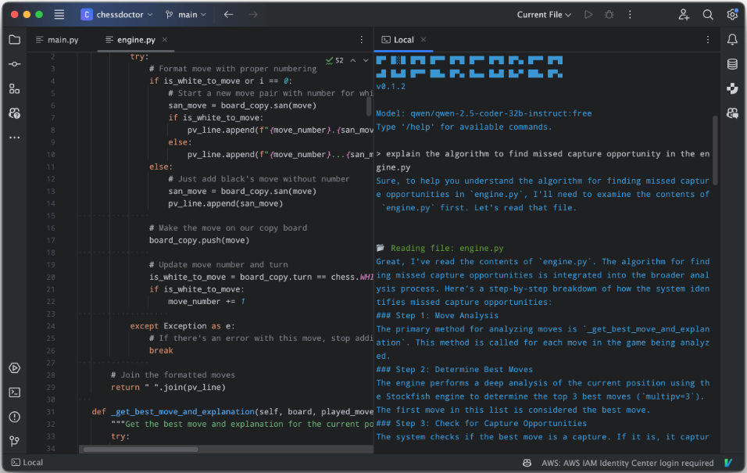747x473 pixels.
Task: Click 'Reading file: engine.py' line in terminal
Action: 447,248
